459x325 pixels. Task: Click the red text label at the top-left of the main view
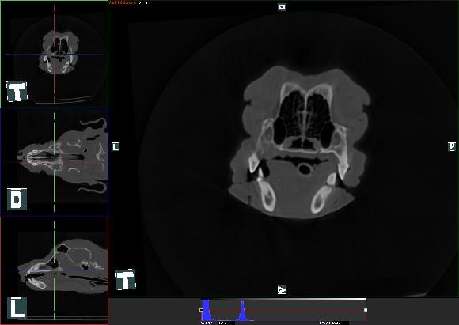tap(123, 2)
